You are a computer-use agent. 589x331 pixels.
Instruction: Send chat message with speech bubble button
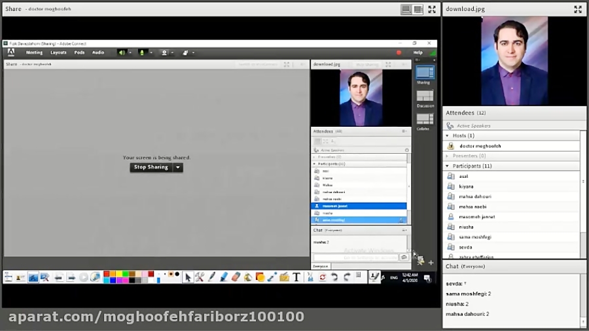[x=404, y=258]
